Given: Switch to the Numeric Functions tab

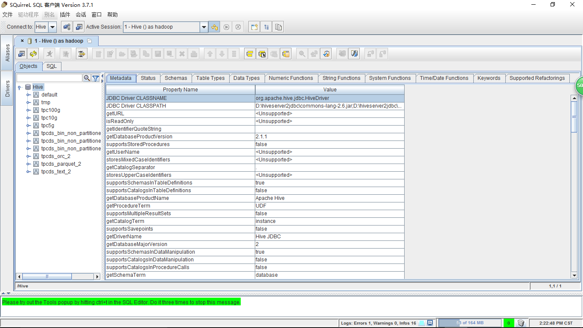Looking at the screenshot, I should click(291, 78).
